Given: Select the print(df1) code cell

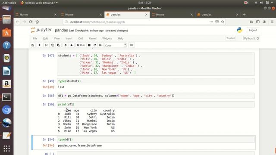Looking at the screenshot, I should pyautogui.click(x=156, y=104).
